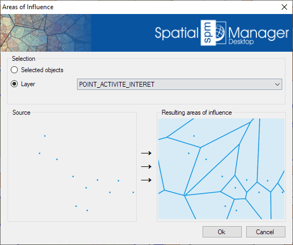The image size is (293, 245).
Task: Select the 'Selected objects' radio button
Action: [14, 70]
